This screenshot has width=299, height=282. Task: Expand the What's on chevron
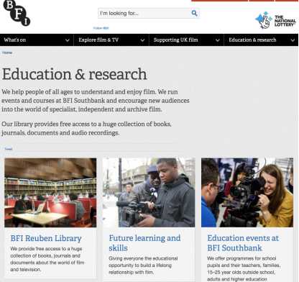[68, 40]
